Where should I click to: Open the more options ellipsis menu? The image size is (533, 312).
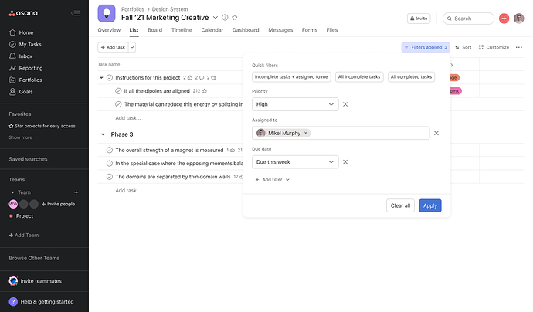[x=518, y=47]
